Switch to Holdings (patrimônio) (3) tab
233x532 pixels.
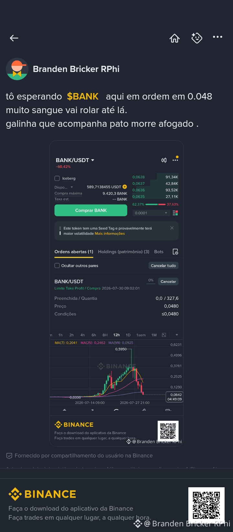[x=124, y=252]
